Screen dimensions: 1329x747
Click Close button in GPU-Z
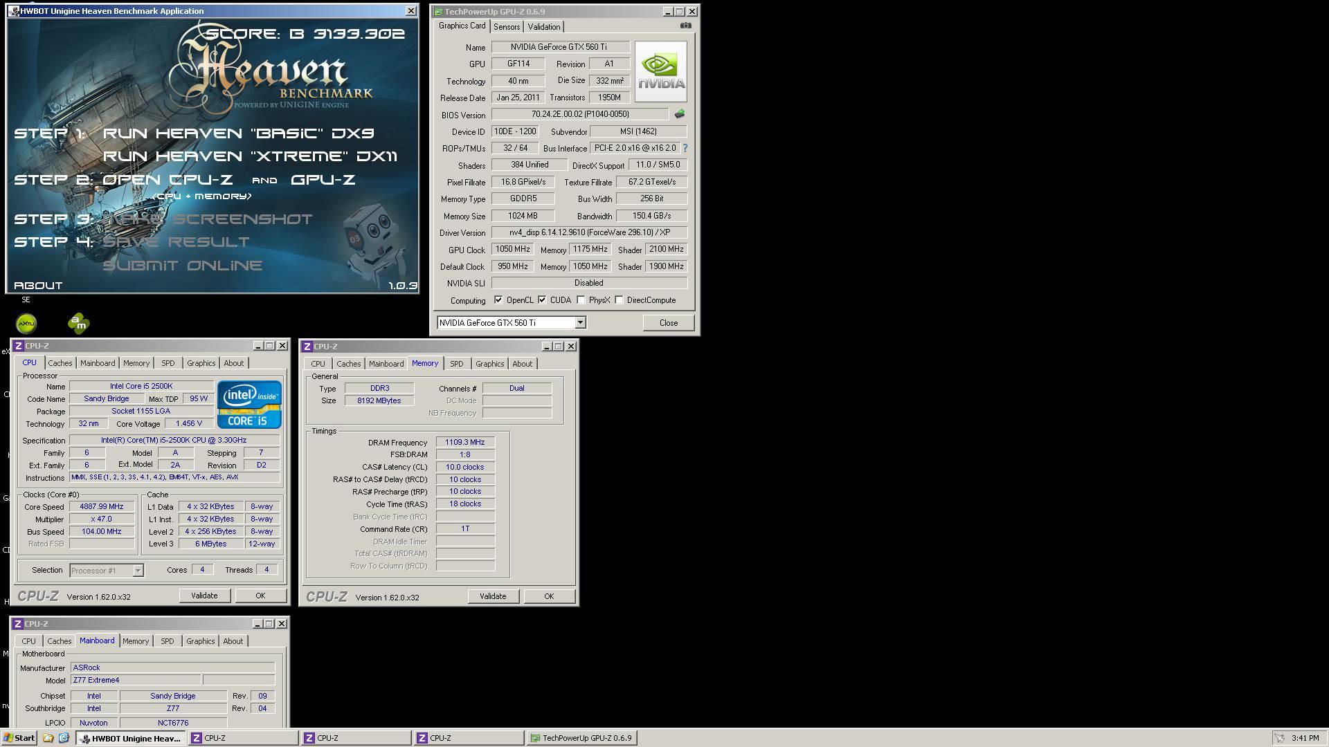(x=668, y=323)
